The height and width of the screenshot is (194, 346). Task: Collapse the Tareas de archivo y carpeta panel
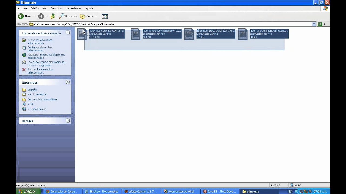68,33
